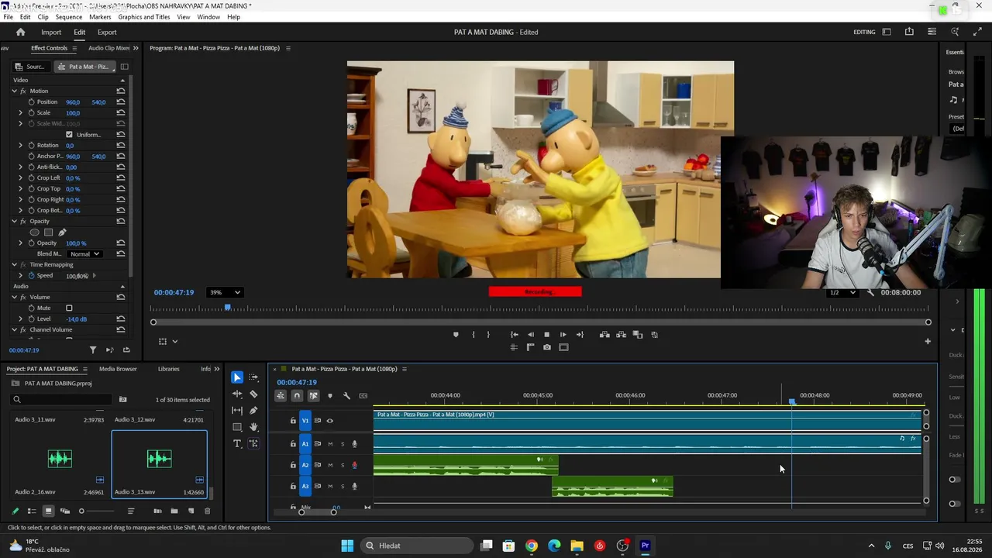Click the Go to In point button
The width and height of the screenshot is (992, 558).
coord(514,335)
